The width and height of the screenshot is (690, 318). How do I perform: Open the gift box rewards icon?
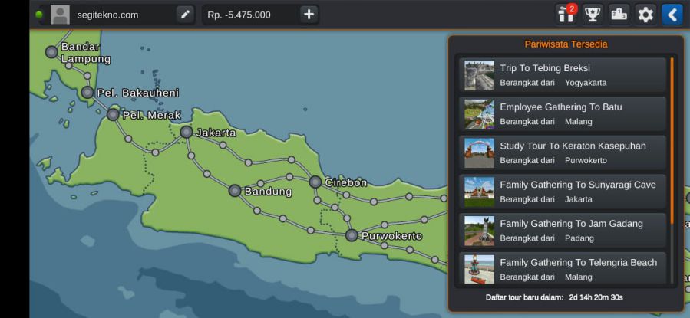566,14
